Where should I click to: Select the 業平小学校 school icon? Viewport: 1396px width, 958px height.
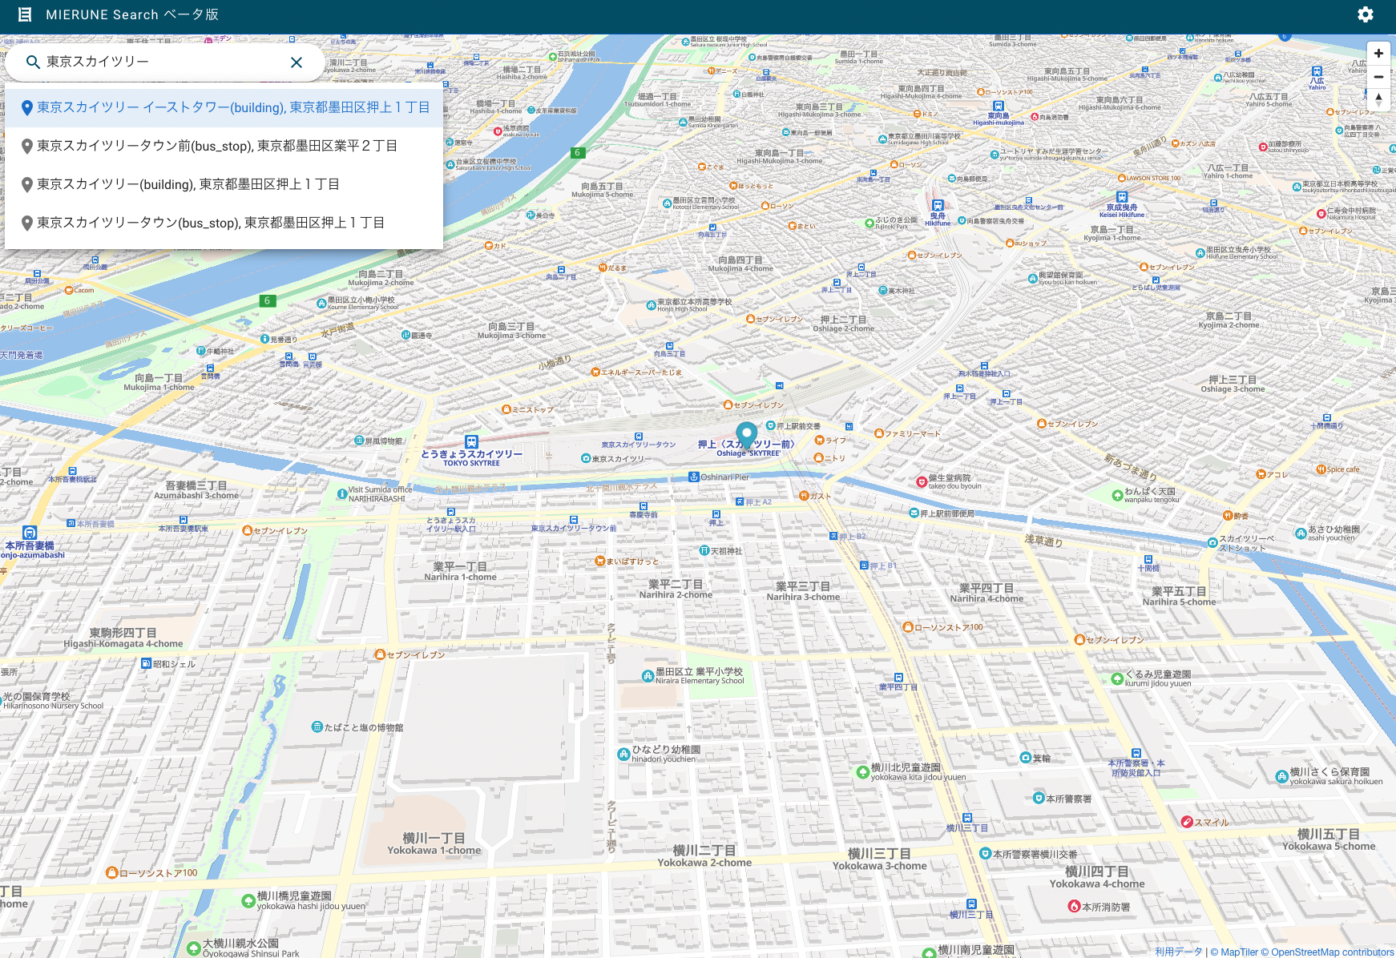pyautogui.click(x=648, y=676)
